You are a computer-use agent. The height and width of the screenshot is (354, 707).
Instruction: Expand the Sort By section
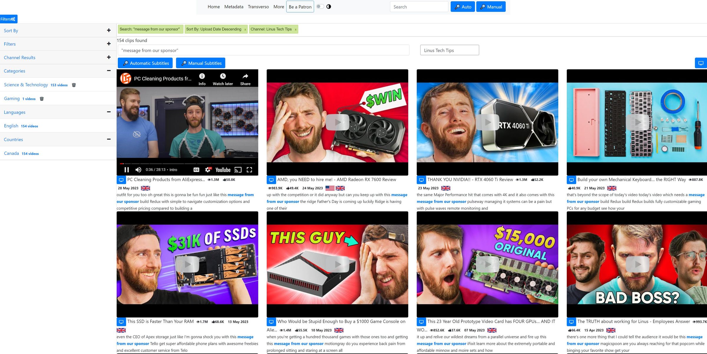click(x=108, y=30)
